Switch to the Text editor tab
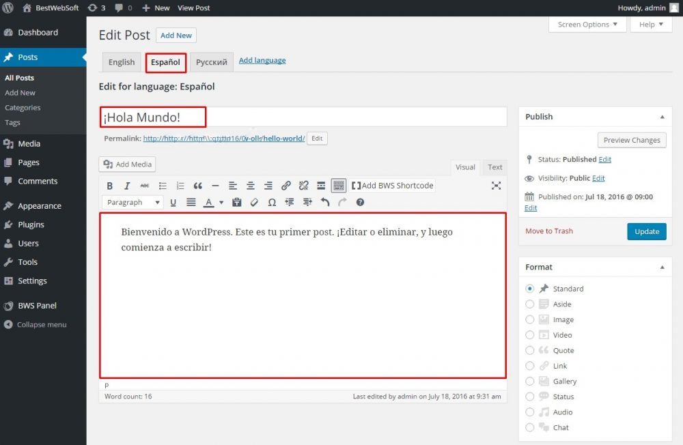The height and width of the screenshot is (445, 683). point(494,167)
